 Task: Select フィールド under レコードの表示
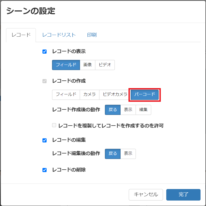point(66,65)
